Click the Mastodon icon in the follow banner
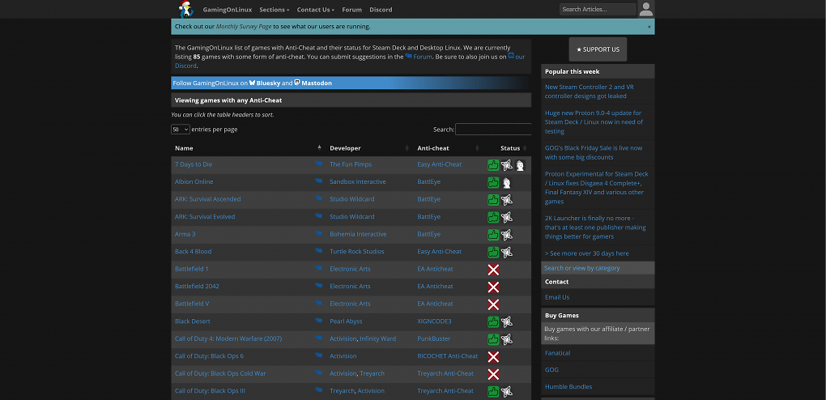Image resolution: width=826 pixels, height=400 pixels. click(x=297, y=83)
